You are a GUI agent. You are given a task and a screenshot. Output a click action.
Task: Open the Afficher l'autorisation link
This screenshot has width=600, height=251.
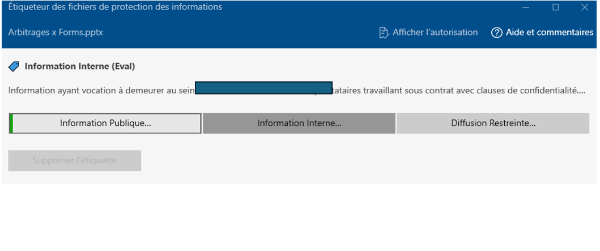[x=435, y=33]
